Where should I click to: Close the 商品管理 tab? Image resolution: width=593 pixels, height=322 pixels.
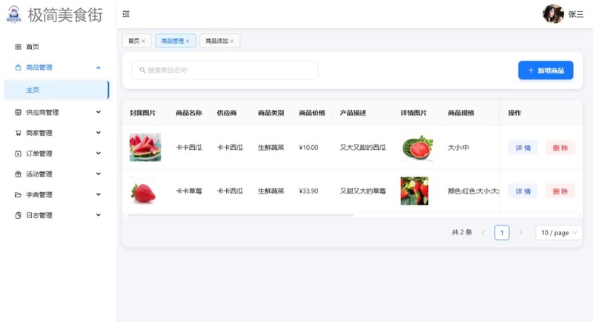coord(188,42)
